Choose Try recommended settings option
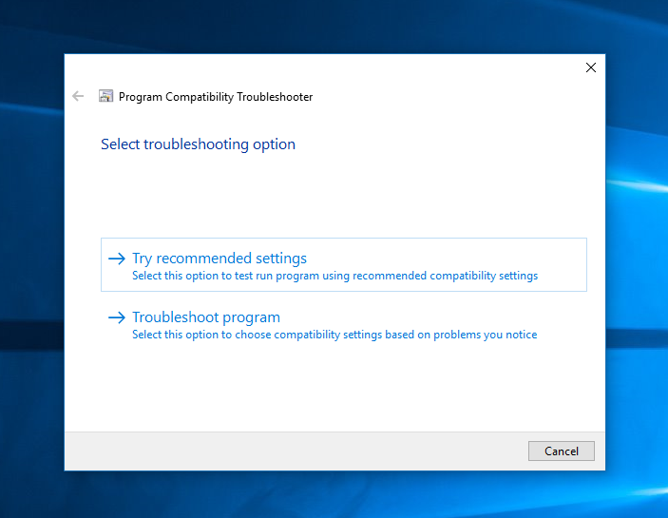The width and height of the screenshot is (668, 518). coord(344,264)
